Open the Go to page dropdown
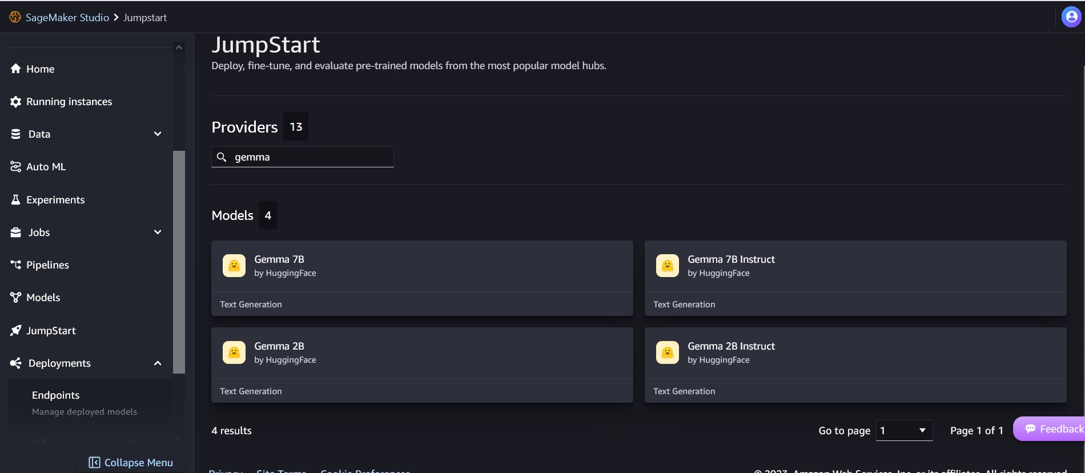This screenshot has width=1085, height=473. coord(904,430)
